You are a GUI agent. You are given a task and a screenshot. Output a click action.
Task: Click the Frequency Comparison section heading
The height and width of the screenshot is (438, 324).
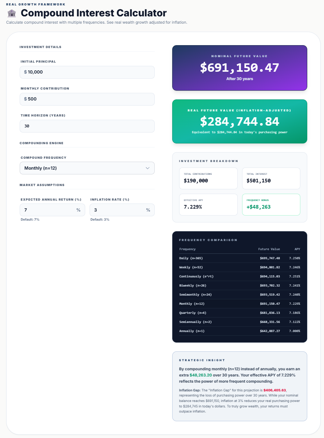208,240
